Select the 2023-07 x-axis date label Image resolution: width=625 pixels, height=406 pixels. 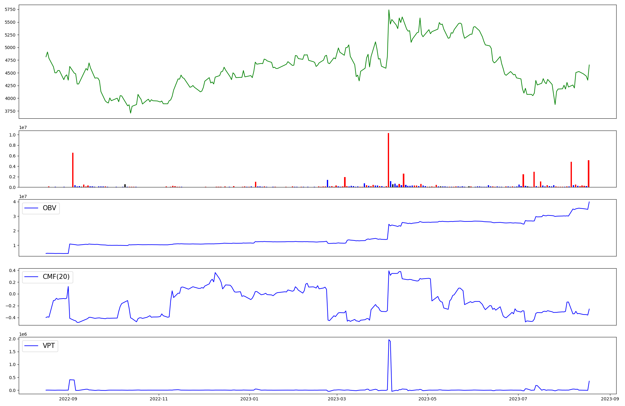point(518,399)
